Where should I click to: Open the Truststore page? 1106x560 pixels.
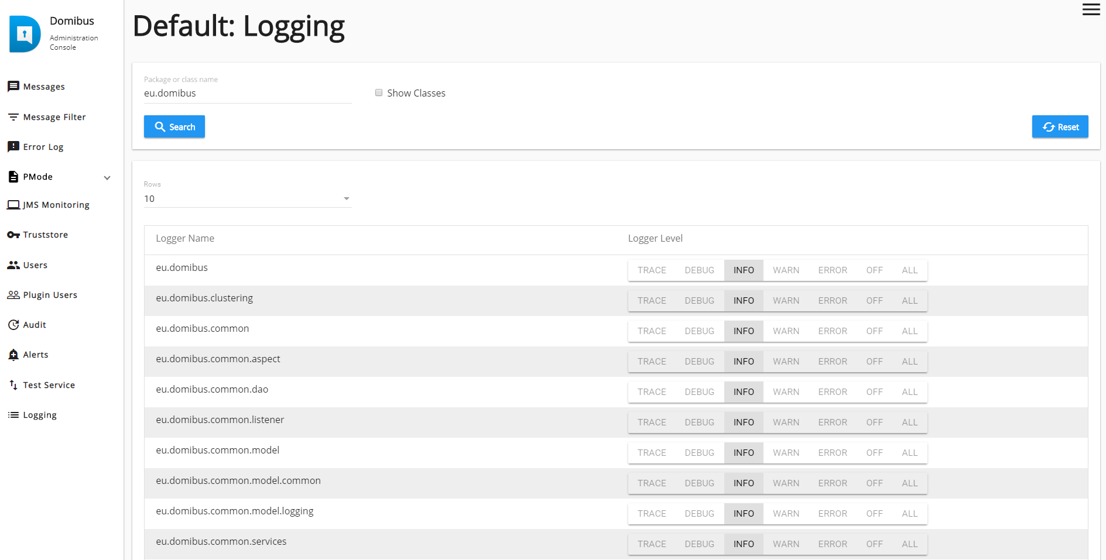click(46, 235)
